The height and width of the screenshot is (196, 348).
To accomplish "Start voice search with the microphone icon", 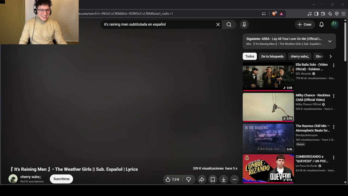I will [x=244, y=24].
